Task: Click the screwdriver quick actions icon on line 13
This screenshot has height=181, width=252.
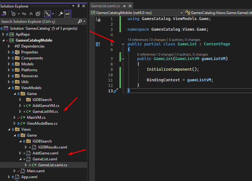Action: [x=115, y=91]
